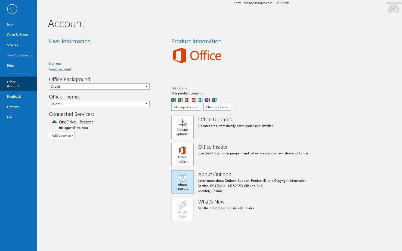Click the Office Updates heading
Image resolution: width=402 pixels, height=251 pixels.
click(215, 120)
